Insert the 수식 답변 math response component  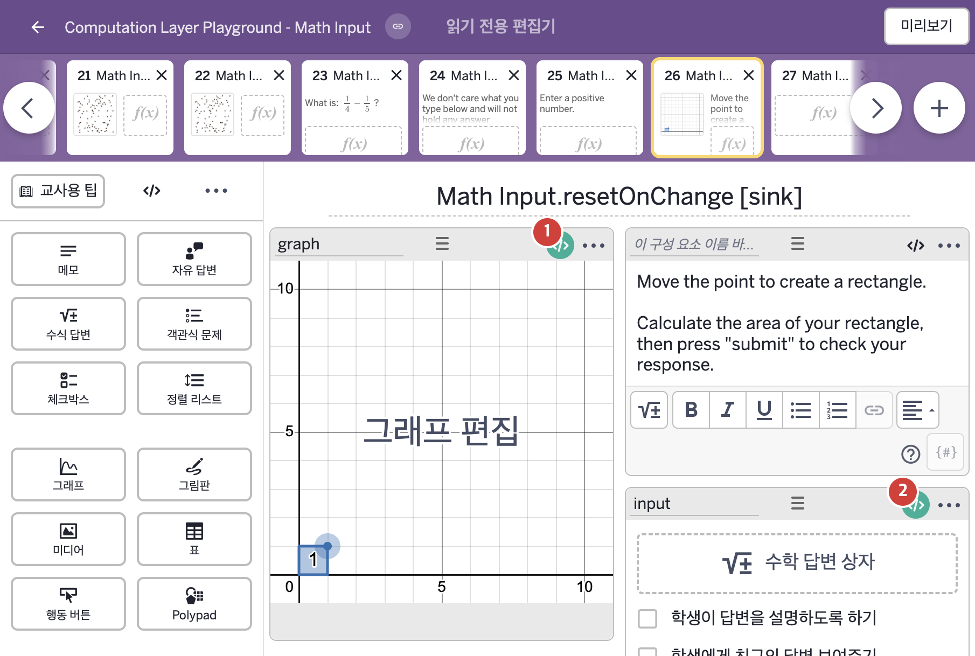pos(68,324)
